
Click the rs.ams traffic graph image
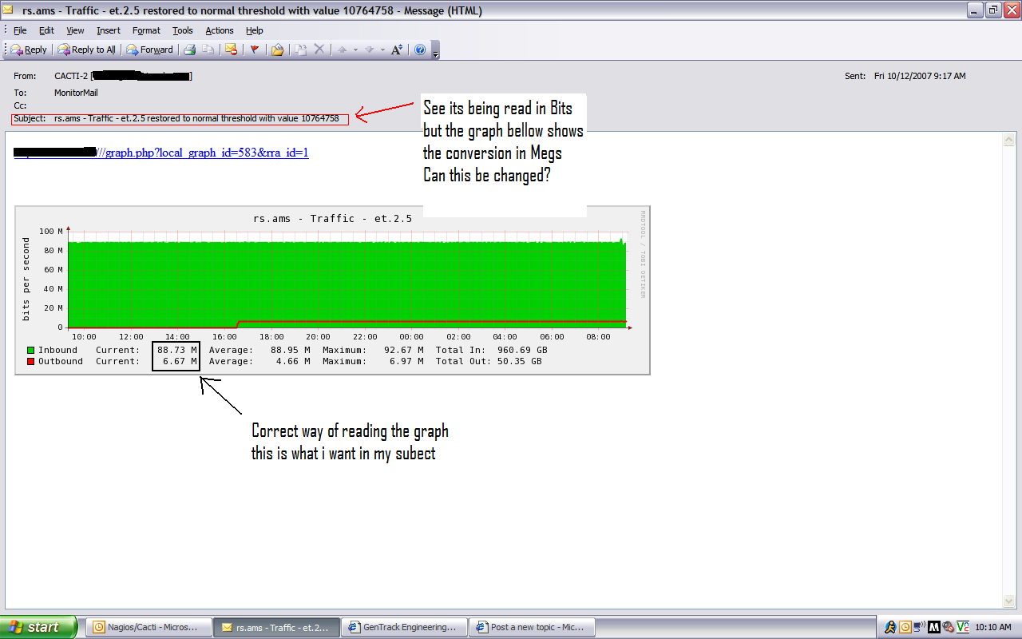pyautogui.click(x=332, y=290)
